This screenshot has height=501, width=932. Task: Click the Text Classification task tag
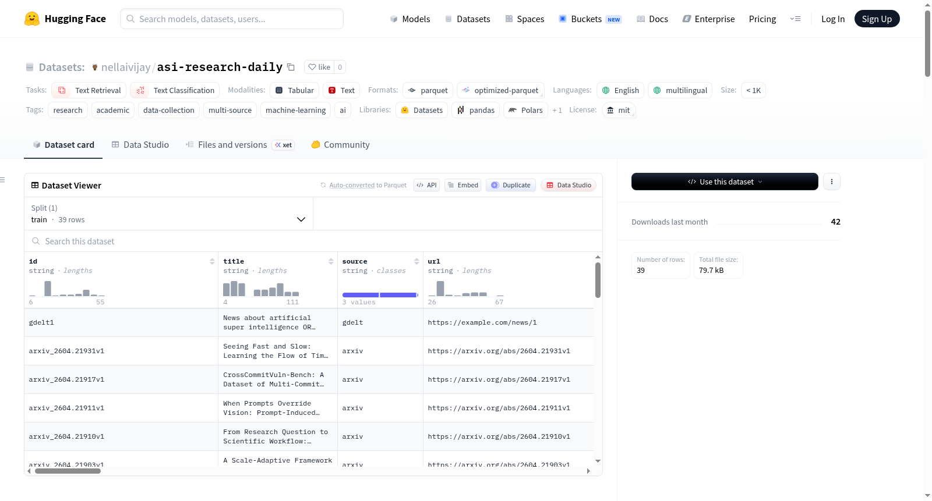tap(175, 90)
